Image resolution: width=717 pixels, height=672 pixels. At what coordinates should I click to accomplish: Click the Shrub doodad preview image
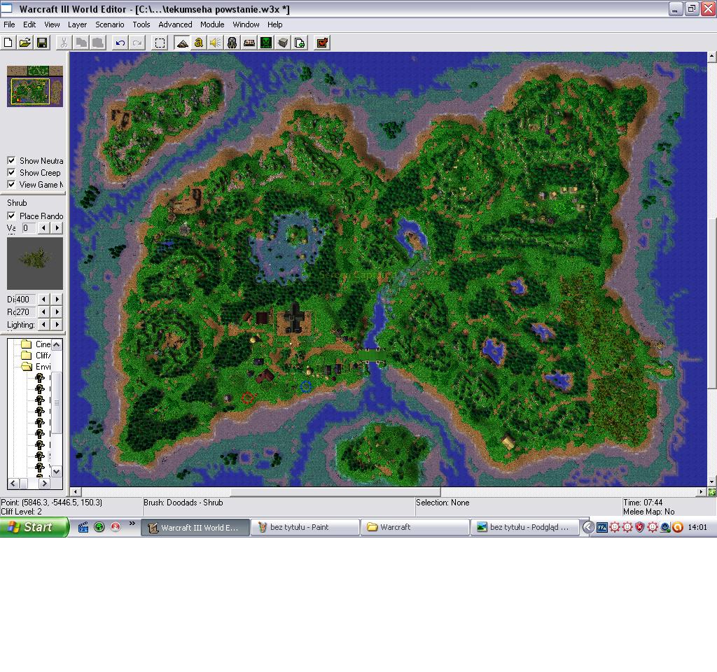[x=35, y=263]
